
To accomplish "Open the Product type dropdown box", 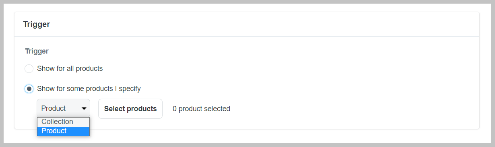I will [x=64, y=108].
